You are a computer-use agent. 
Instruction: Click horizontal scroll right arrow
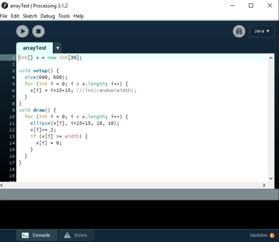(x=264, y=185)
